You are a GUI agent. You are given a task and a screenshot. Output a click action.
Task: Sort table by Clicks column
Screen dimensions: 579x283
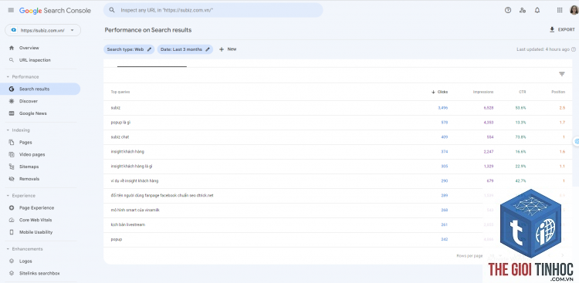pos(439,92)
